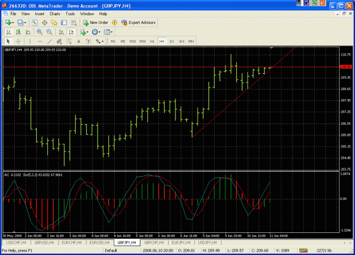Switch to EURJPY,H4 chart tab
355x255 pixels.
point(181,243)
